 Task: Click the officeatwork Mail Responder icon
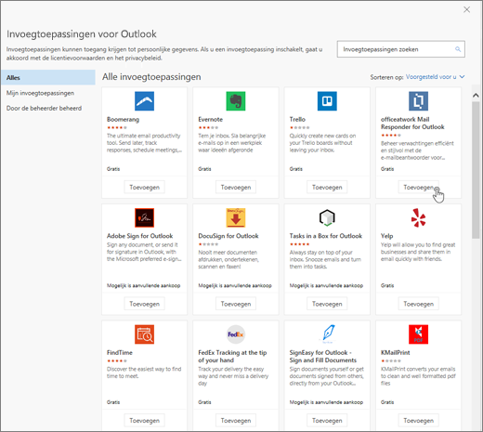(x=418, y=101)
